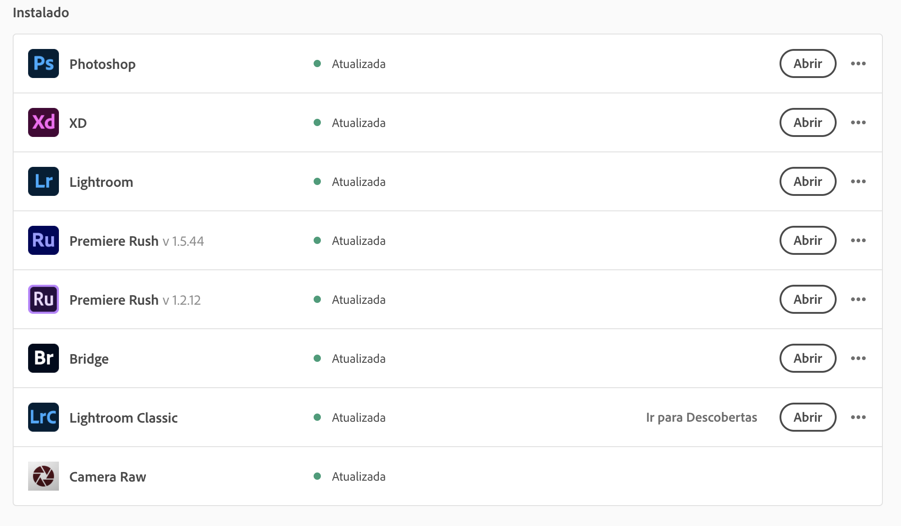The image size is (901, 526).
Task: Click Abrir next to Premiere Rush v 1.5.44
Action: (x=808, y=240)
